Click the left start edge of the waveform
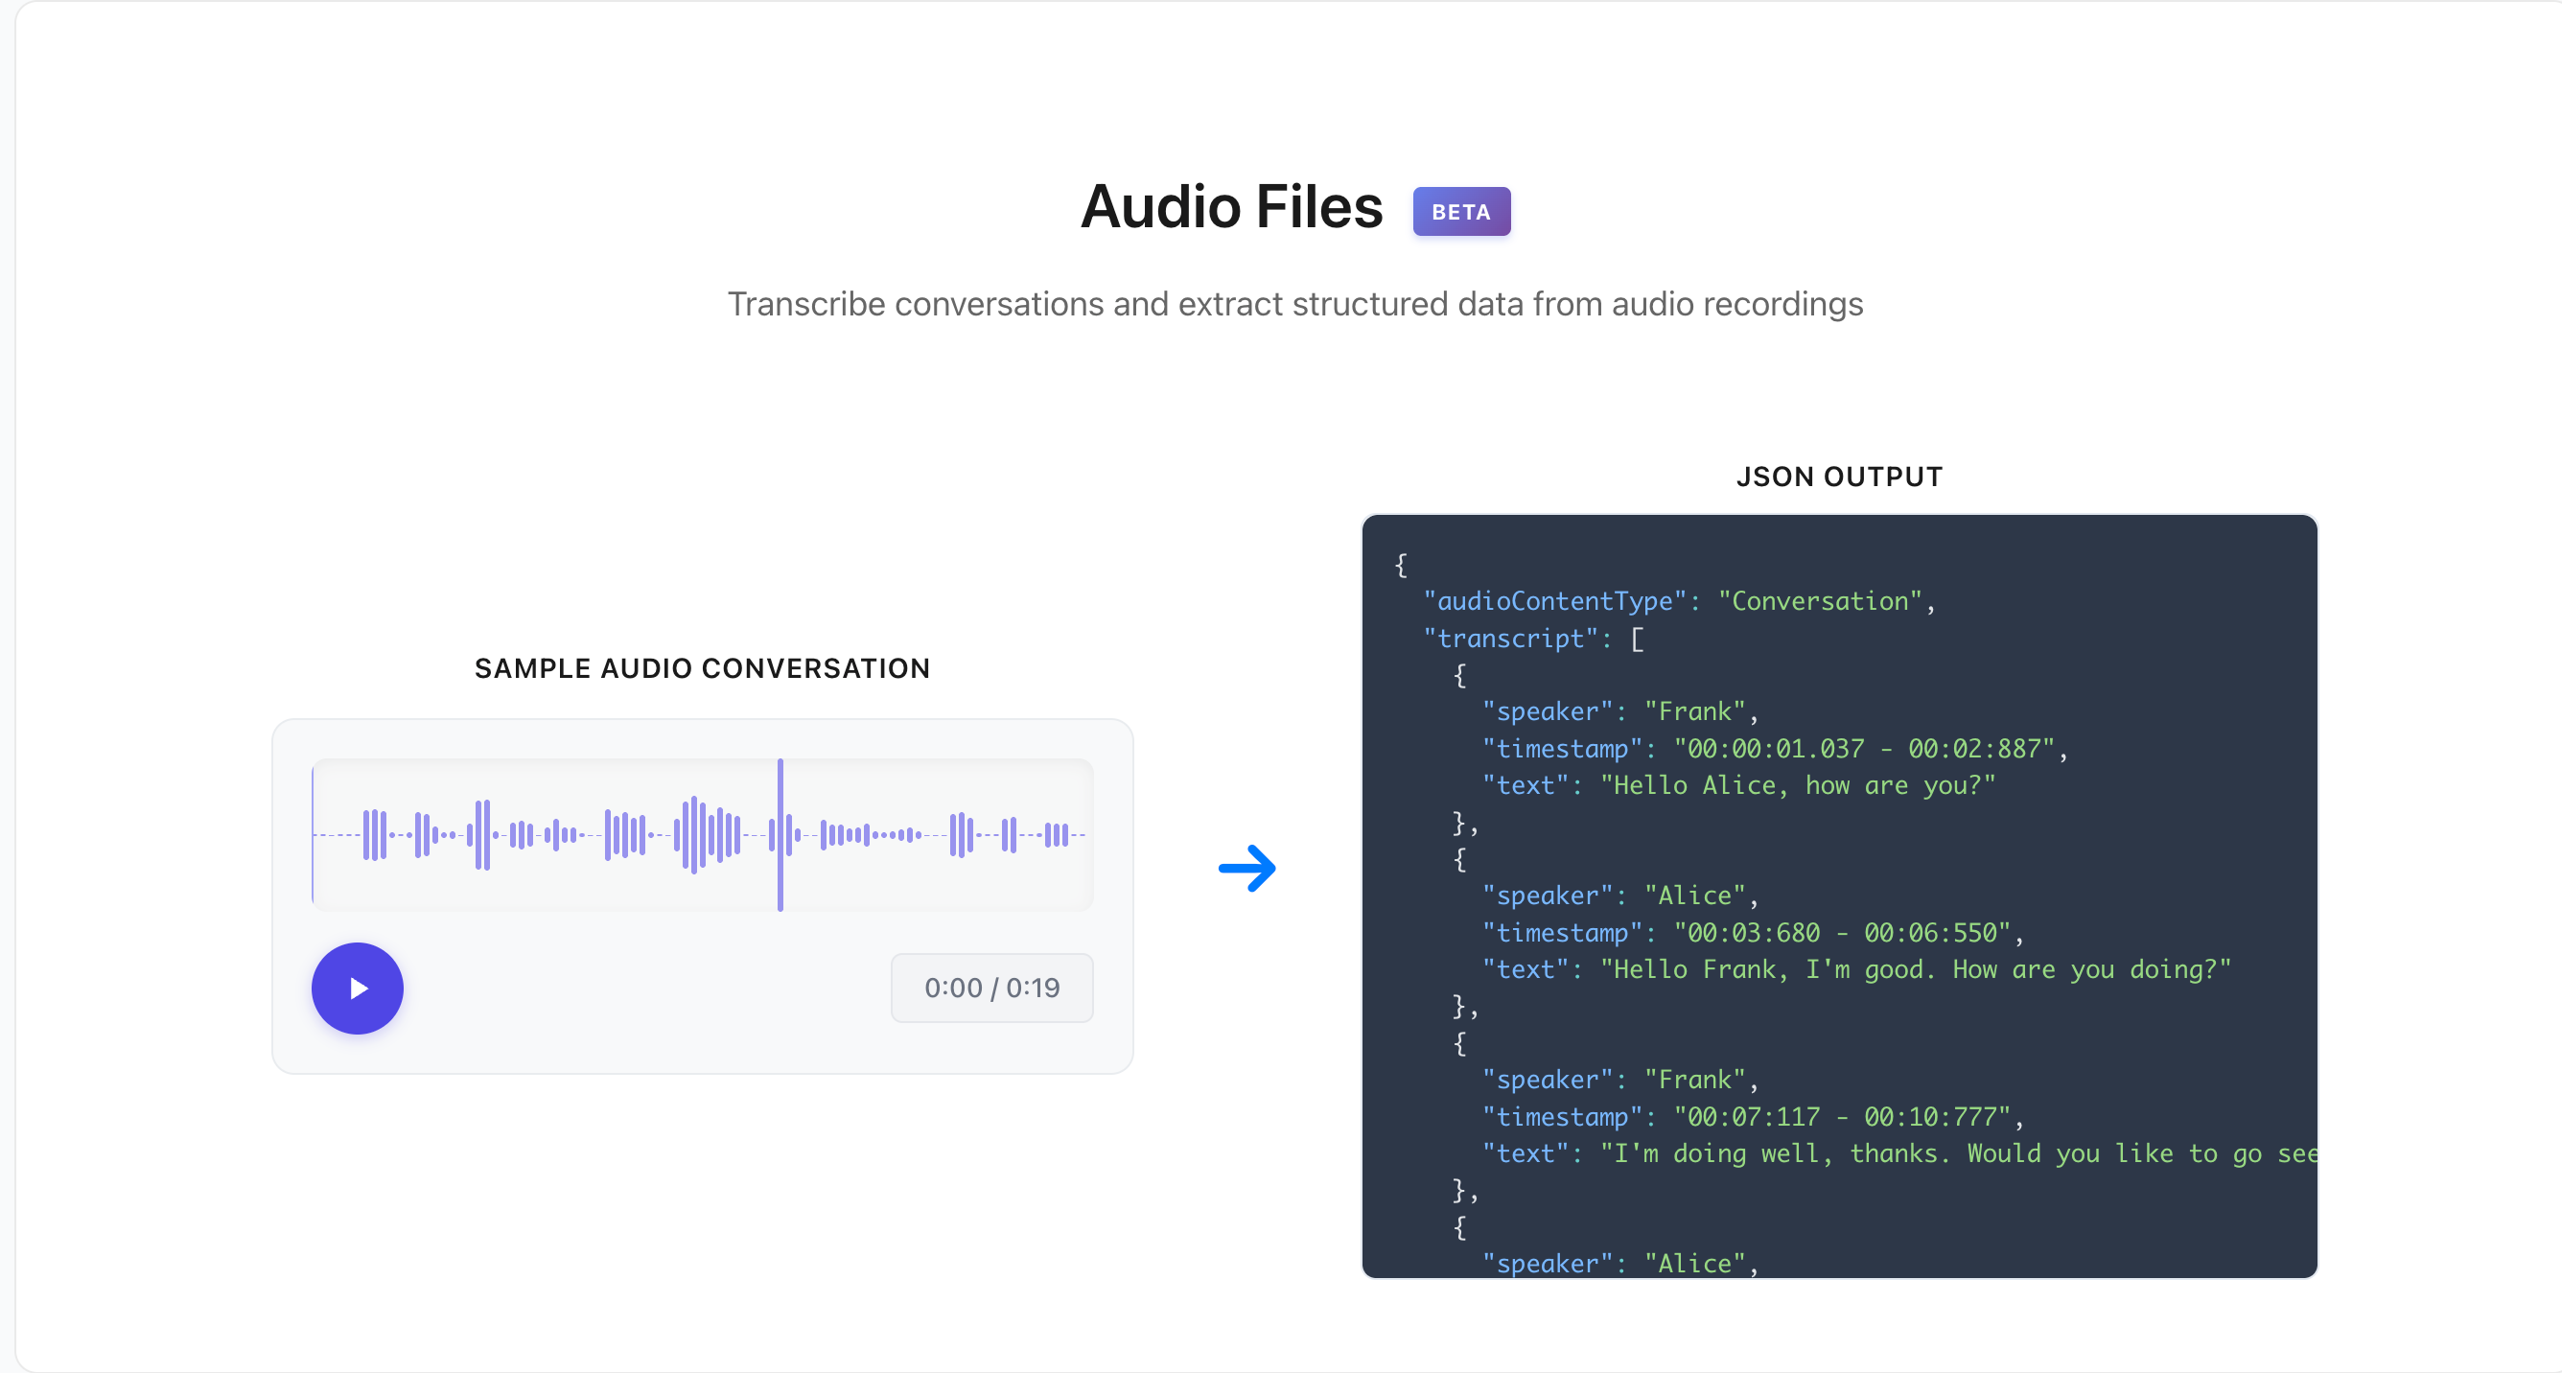This screenshot has width=2562, height=1373. pyautogui.click(x=314, y=834)
